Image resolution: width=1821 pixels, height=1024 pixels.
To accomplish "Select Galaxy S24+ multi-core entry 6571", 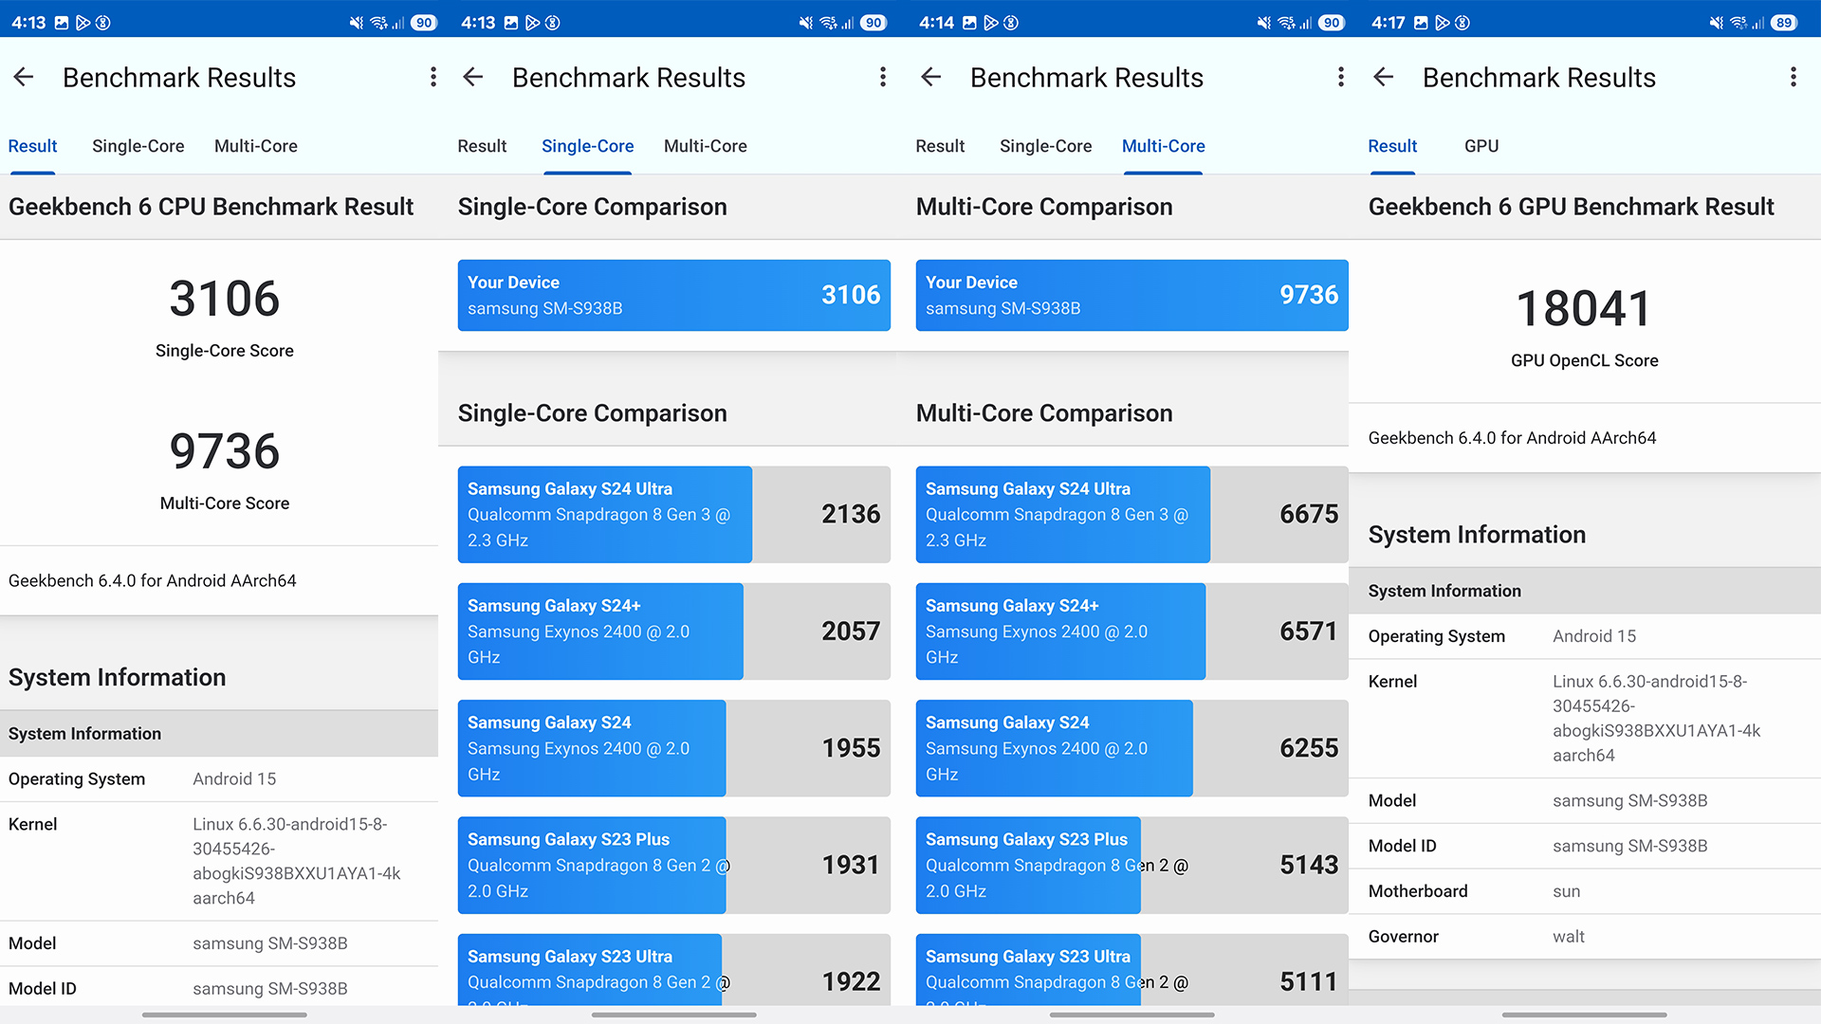I will (1131, 631).
